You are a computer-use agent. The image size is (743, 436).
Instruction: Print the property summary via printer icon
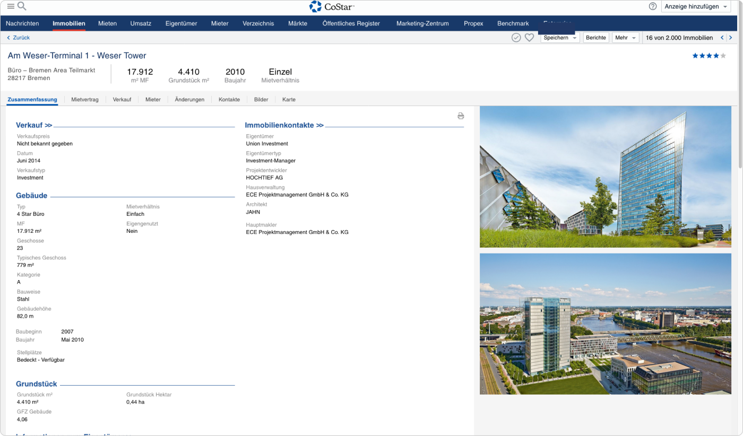(x=461, y=116)
